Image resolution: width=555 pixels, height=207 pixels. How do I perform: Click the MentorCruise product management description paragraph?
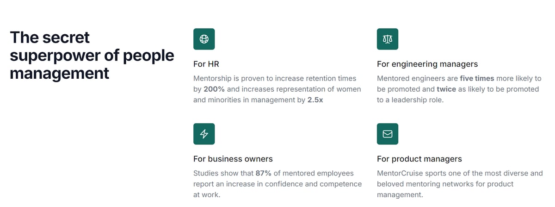coord(460,184)
